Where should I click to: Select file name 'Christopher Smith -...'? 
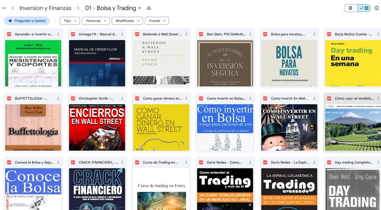point(96,98)
